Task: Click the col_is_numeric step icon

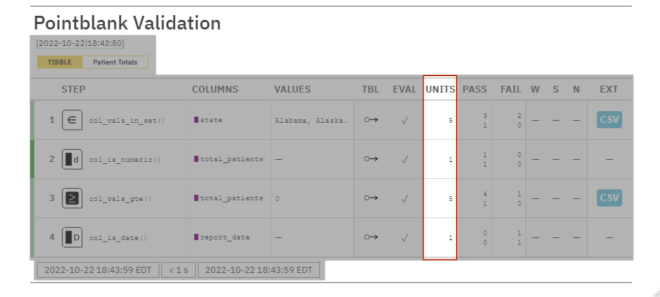Action: click(72, 159)
